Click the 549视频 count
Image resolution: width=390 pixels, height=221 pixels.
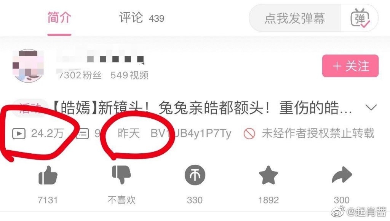coord(129,75)
